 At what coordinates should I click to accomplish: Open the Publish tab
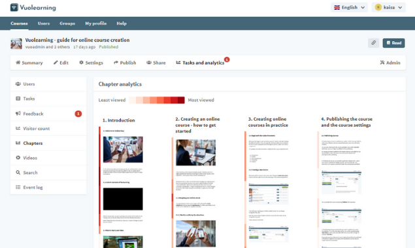(125, 63)
